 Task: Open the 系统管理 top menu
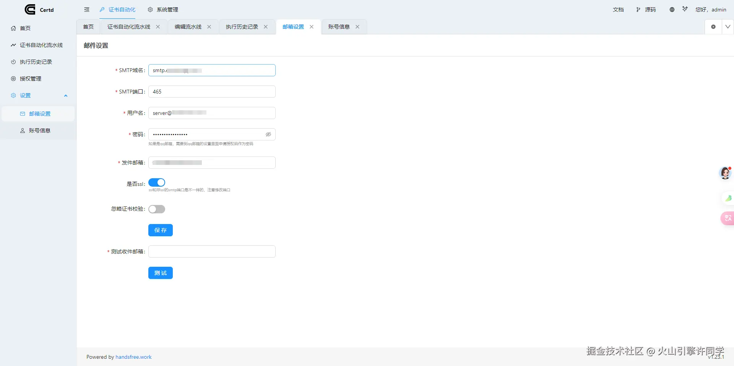click(163, 10)
